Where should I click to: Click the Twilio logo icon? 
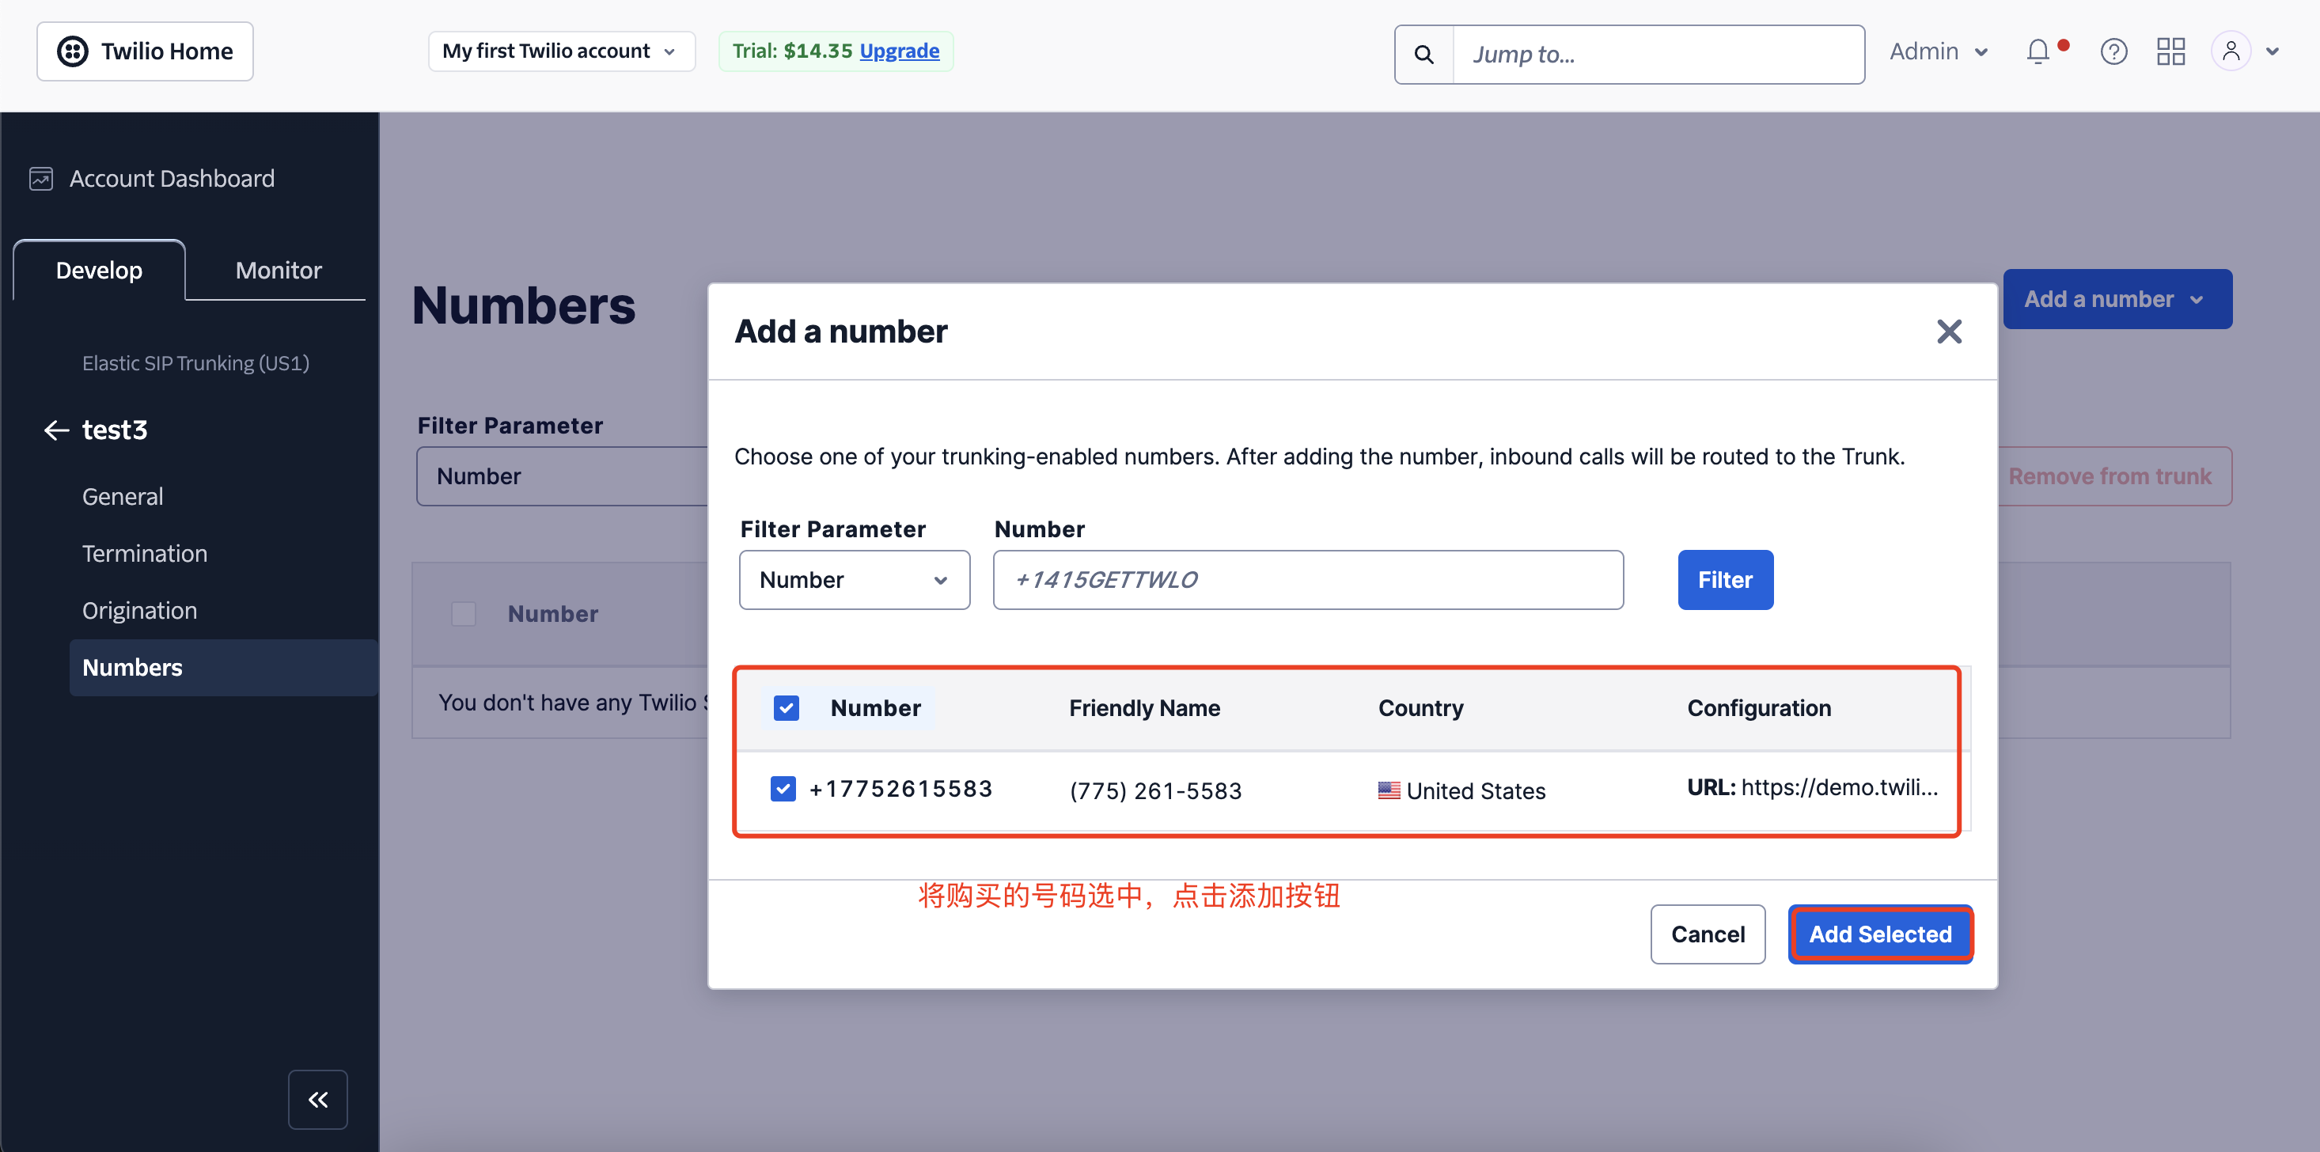73,51
